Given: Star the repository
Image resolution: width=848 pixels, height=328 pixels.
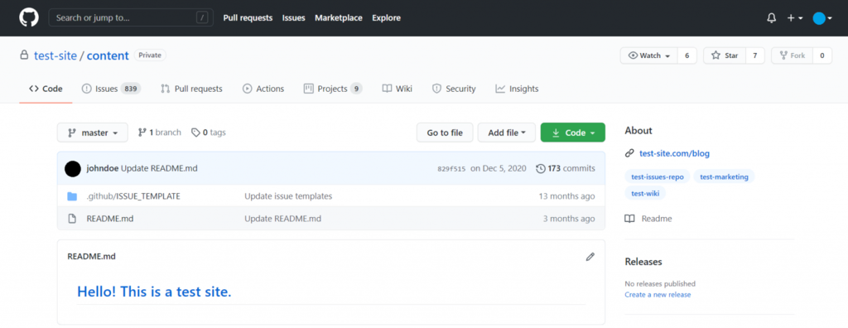Looking at the screenshot, I should 725,55.
